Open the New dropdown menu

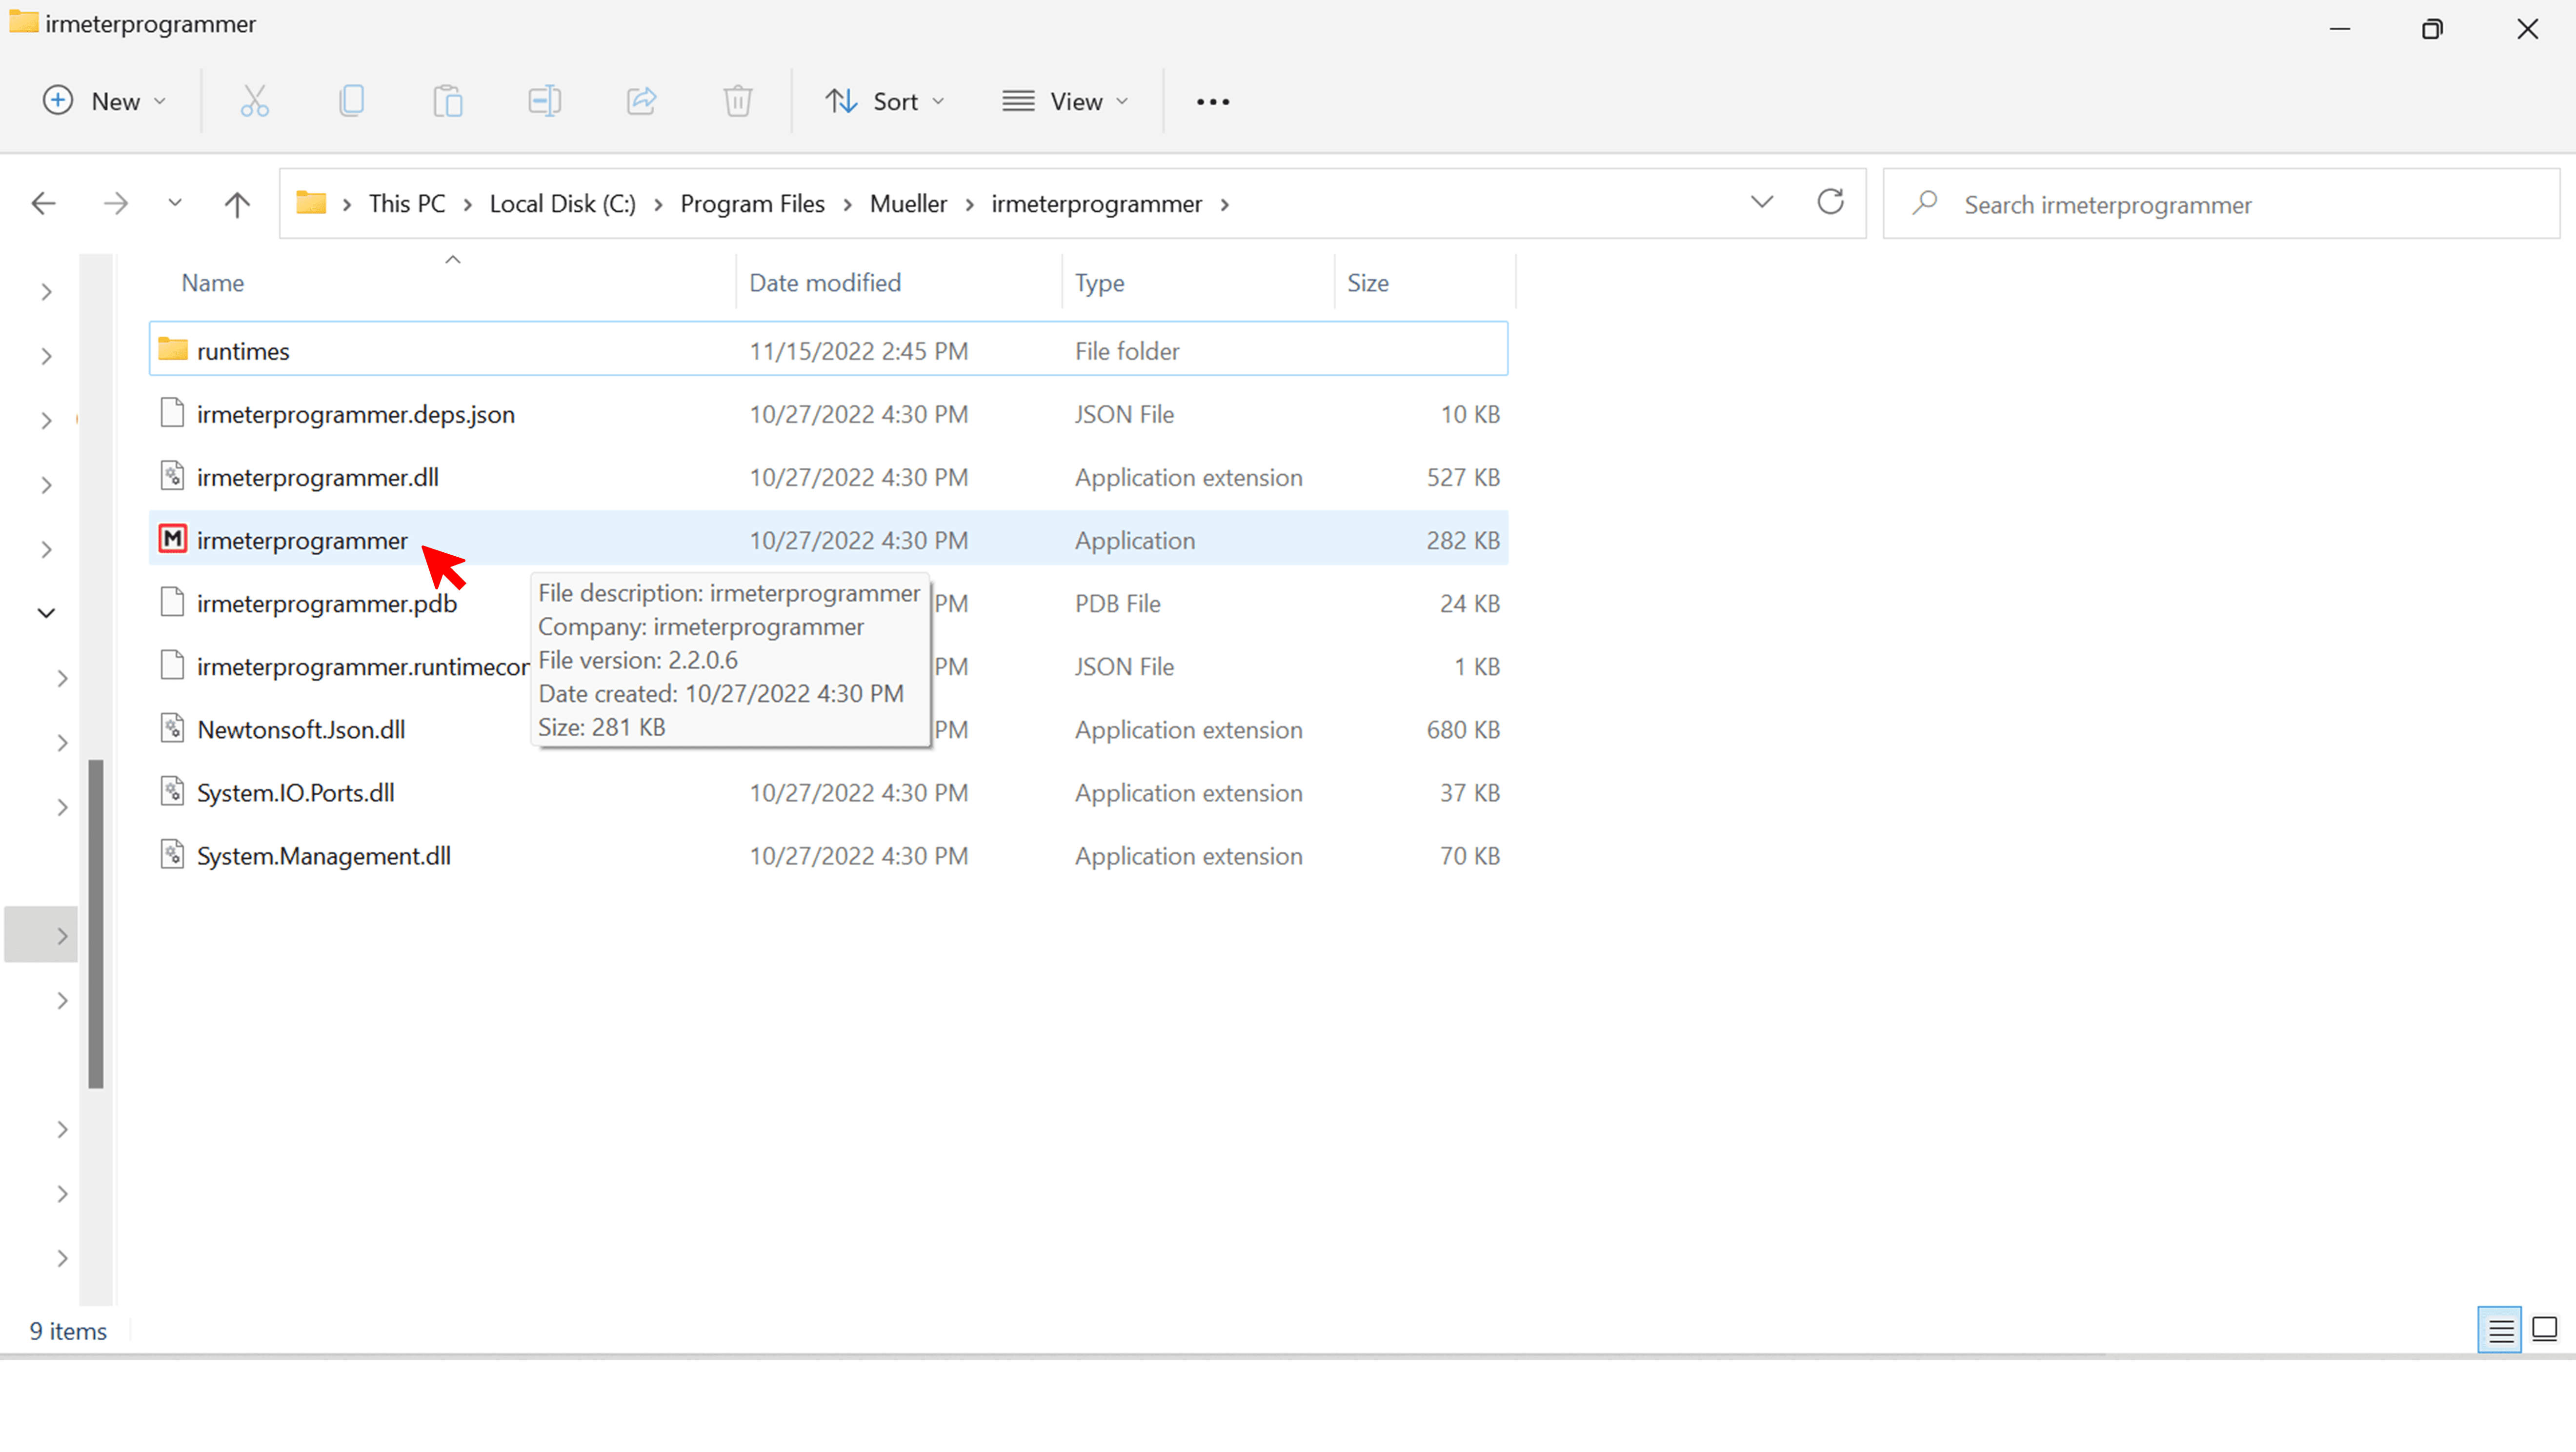105,101
